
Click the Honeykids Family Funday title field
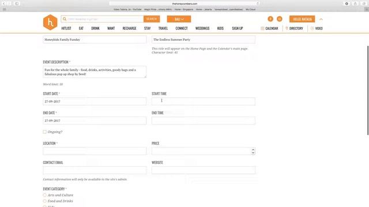coord(95,40)
